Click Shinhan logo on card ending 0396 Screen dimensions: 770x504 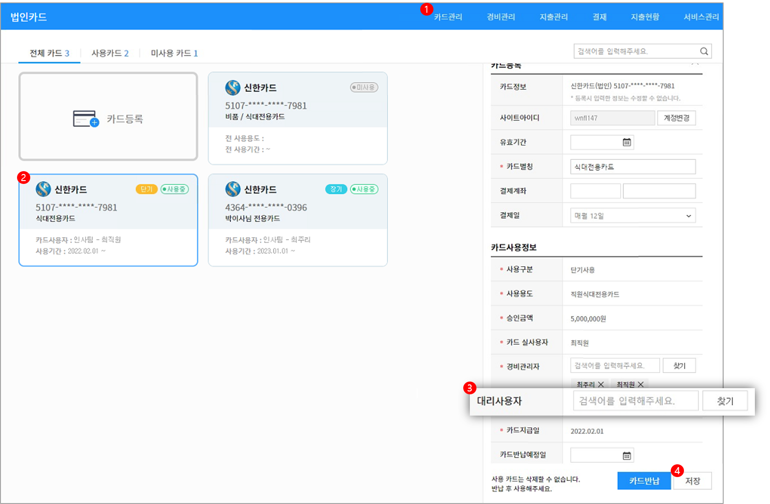[233, 189]
